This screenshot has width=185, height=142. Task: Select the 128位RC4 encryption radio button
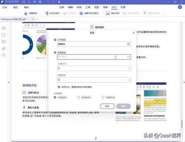click(x=103, y=98)
